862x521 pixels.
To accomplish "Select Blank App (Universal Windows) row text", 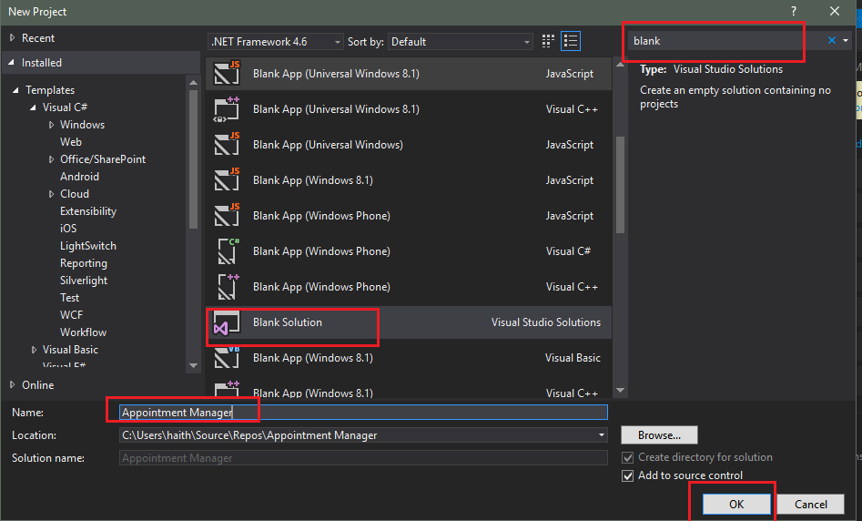I will click(328, 145).
